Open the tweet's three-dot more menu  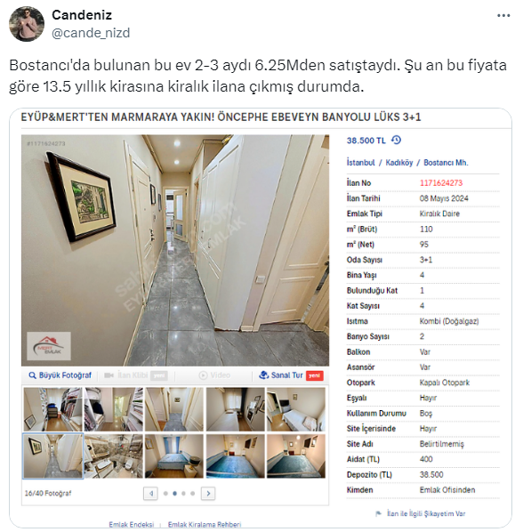[x=503, y=16]
